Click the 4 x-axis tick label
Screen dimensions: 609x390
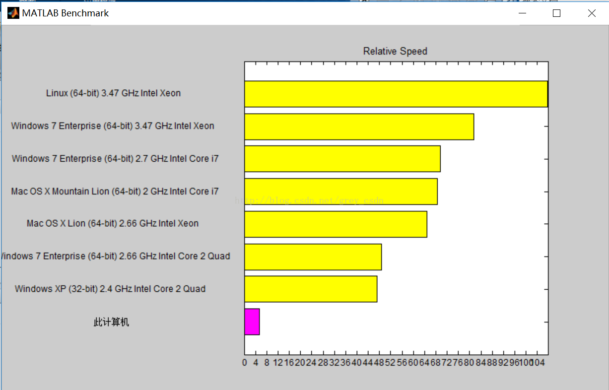(x=256, y=363)
